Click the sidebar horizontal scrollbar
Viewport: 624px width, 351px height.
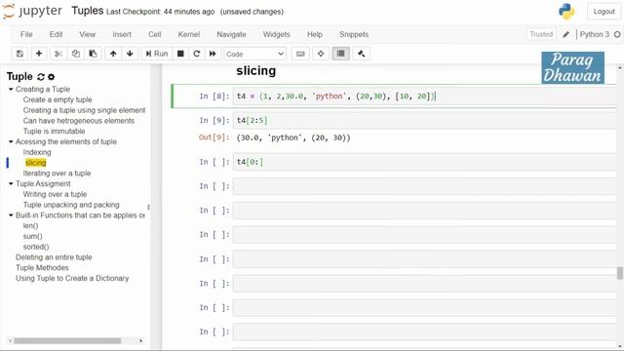[x=67, y=341]
